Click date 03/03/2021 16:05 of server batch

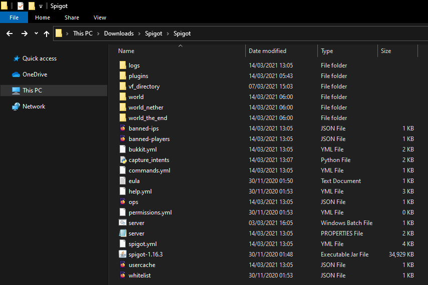(x=270, y=223)
